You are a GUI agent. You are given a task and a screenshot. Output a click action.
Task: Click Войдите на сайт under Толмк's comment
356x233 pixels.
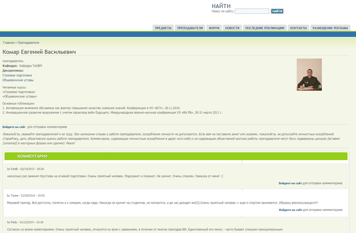pyautogui.click(x=290, y=210)
